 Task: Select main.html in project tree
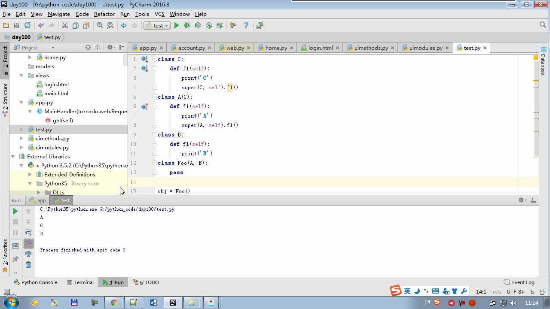56,94
